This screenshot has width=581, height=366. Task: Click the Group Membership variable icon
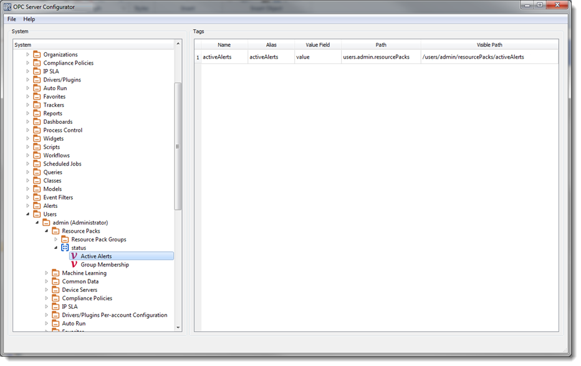(74, 265)
